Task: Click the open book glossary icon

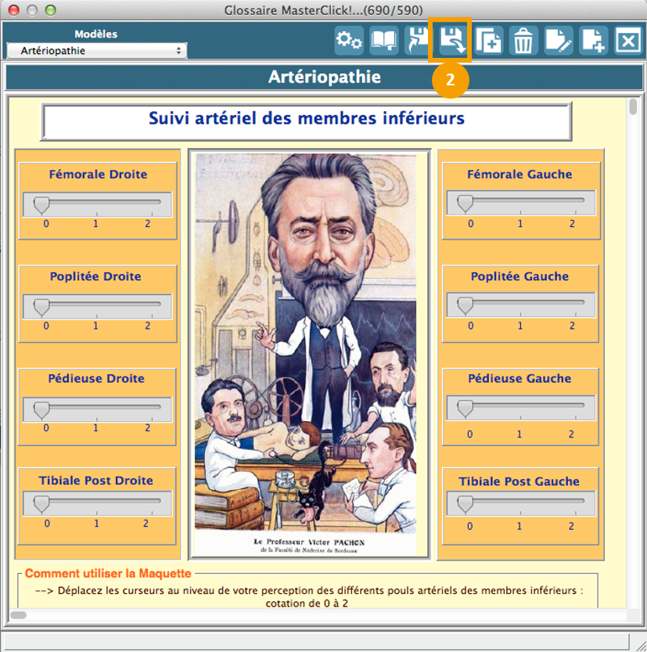Action: [x=384, y=41]
